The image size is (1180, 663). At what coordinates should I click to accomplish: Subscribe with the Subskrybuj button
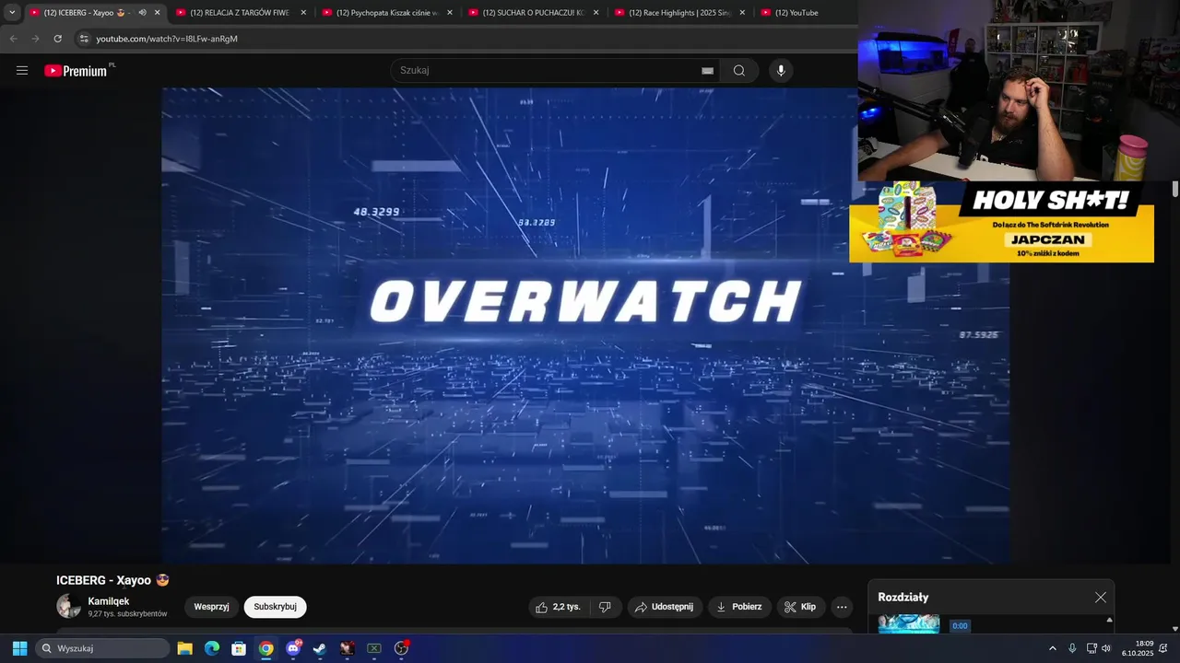(275, 607)
